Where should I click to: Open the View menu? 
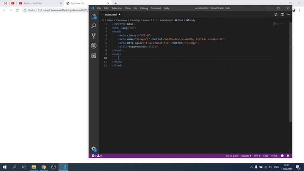point(128,8)
